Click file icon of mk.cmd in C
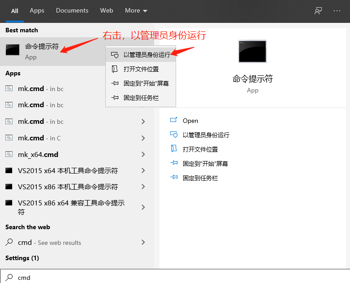The width and height of the screenshot is (350, 283). [x=9, y=138]
